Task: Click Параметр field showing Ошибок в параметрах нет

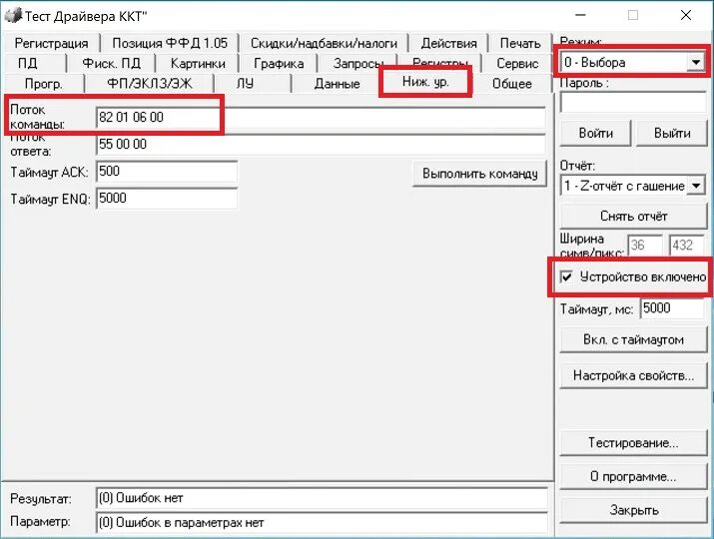Action: coord(322,522)
